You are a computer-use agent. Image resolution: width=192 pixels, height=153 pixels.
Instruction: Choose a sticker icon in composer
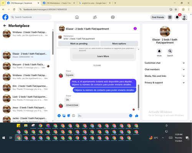[x=69, y=116]
